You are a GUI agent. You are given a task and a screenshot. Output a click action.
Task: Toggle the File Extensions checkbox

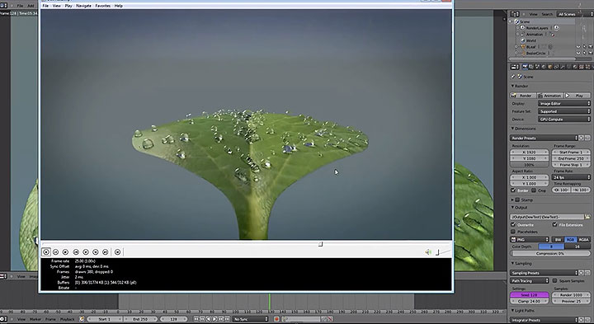tap(554, 224)
